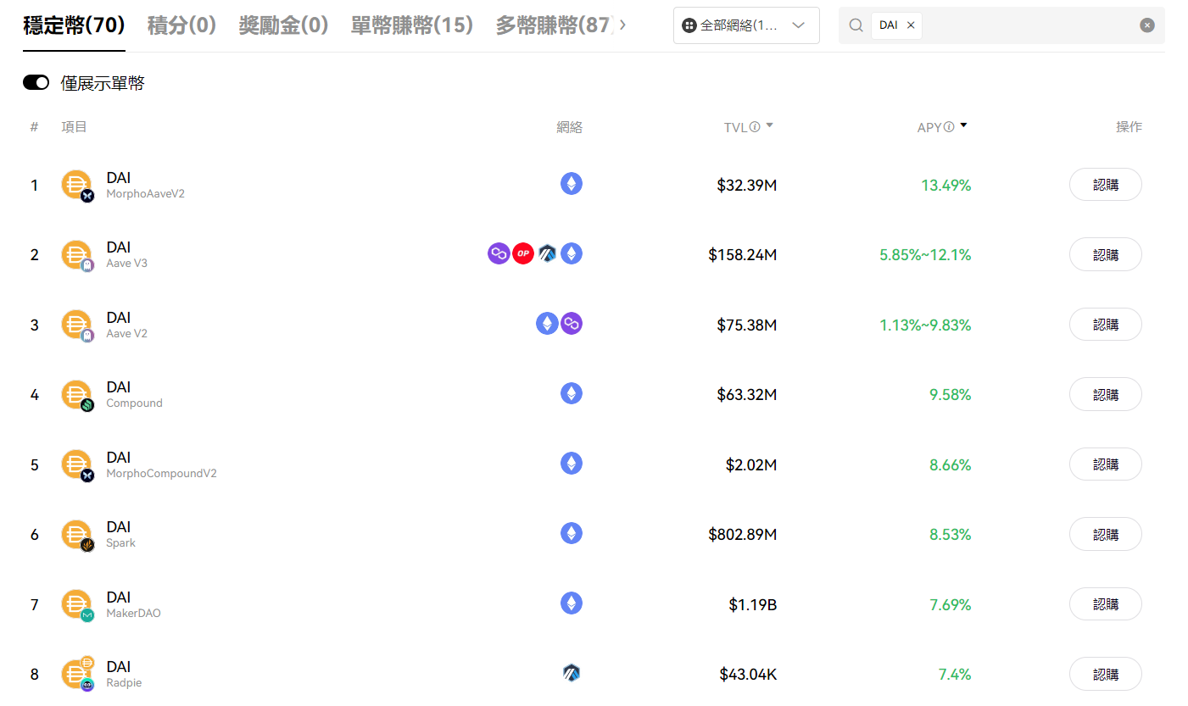Screen dimensions: 1188x706
Task: Click 認購 for Radpie
Action: tap(1105, 675)
